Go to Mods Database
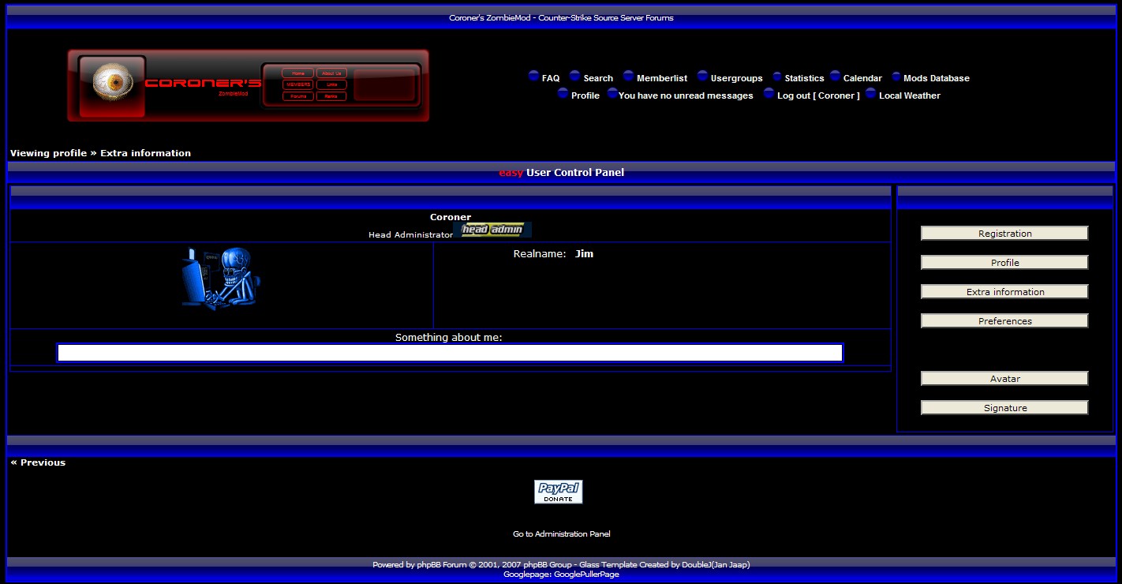1122x584 pixels. click(936, 78)
